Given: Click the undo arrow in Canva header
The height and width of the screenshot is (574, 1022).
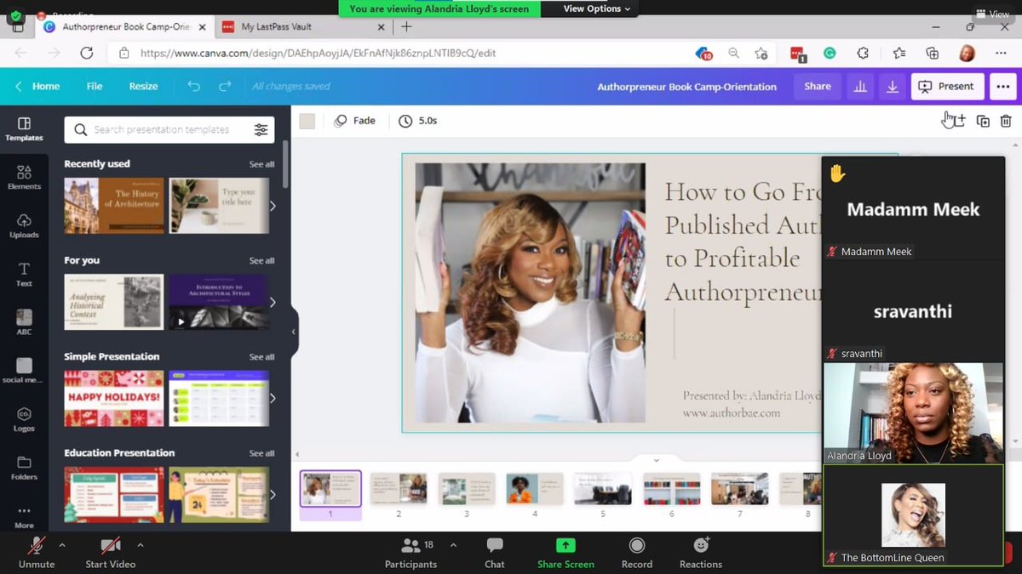Looking at the screenshot, I should coord(194,86).
